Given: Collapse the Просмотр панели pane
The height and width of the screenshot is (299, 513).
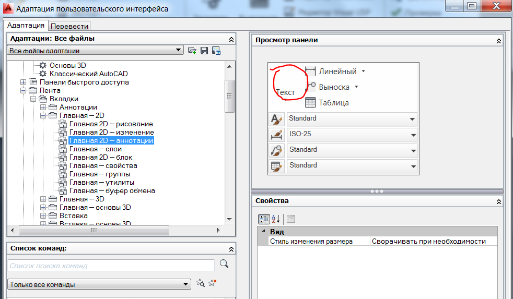Looking at the screenshot, I should pos(498,41).
